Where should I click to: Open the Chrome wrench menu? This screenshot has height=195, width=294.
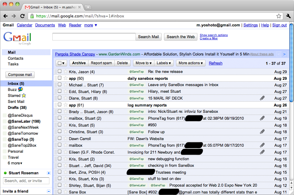288,16
